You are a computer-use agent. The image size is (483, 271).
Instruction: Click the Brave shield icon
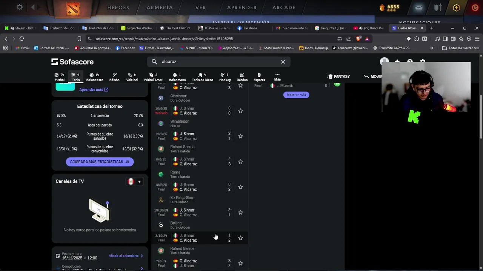point(358,39)
